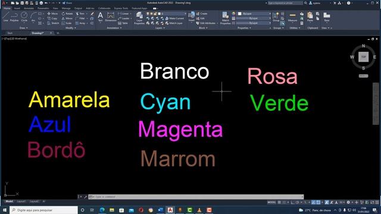Activate the Trim command
This screenshot has width=381, height=214.
click(80, 14)
